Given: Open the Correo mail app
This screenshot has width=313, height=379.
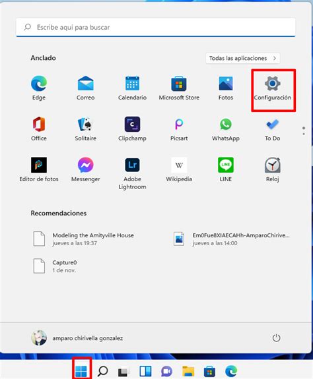Looking at the screenshot, I should pyautogui.click(x=85, y=88).
